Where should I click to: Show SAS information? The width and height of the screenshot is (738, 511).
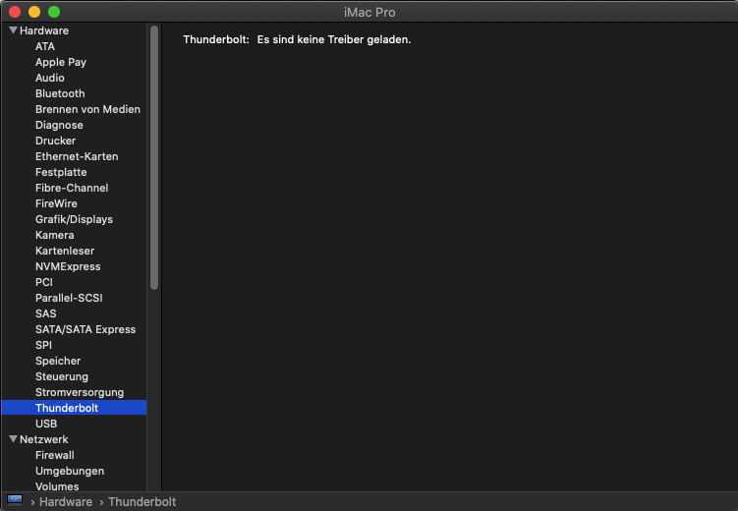tap(45, 313)
